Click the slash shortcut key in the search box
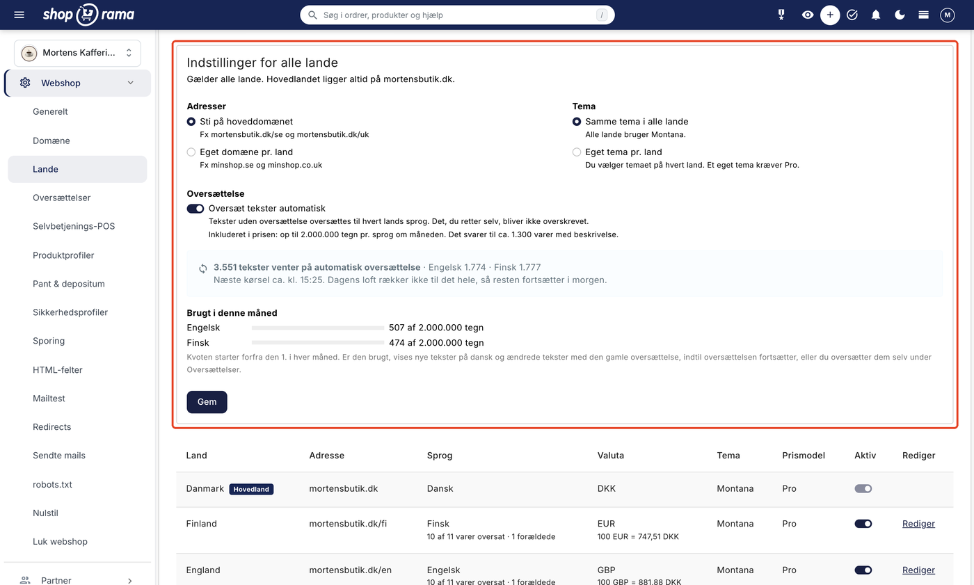Image resolution: width=974 pixels, height=585 pixels. coord(601,15)
